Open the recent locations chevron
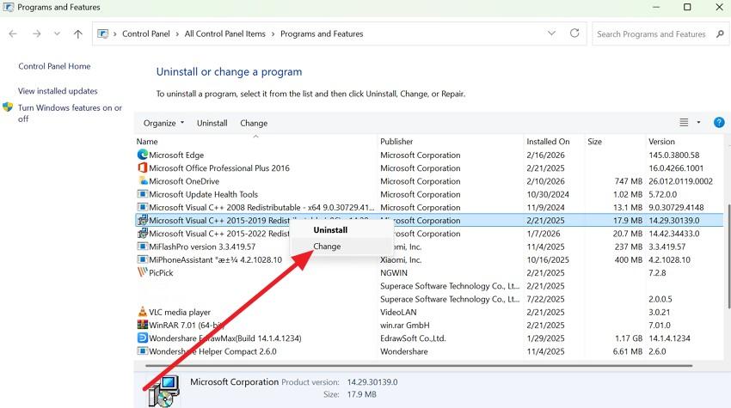Viewport: 731px width, 408px height. pos(57,33)
